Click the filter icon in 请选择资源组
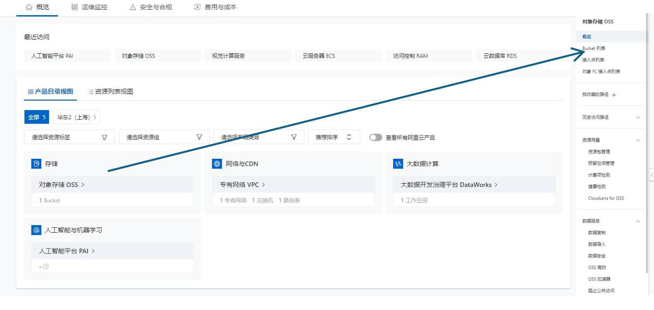 [199, 138]
